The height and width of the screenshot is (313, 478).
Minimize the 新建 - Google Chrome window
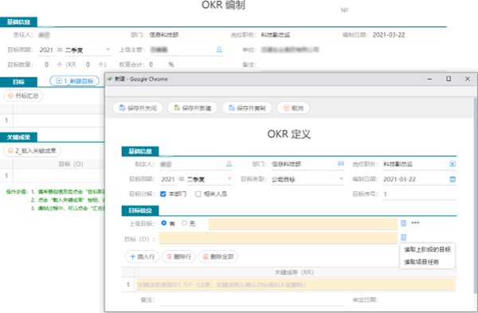pyautogui.click(x=429, y=79)
